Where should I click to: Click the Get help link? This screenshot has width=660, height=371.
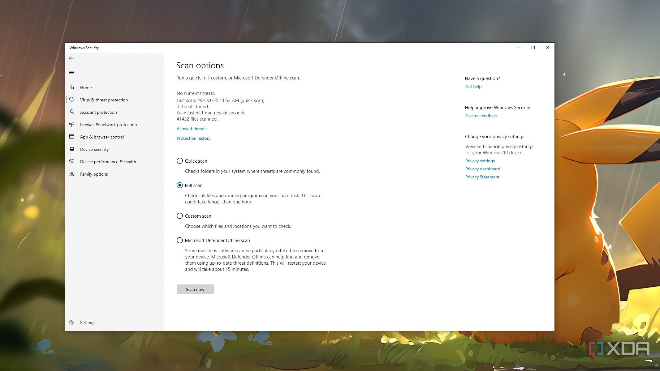pos(473,87)
